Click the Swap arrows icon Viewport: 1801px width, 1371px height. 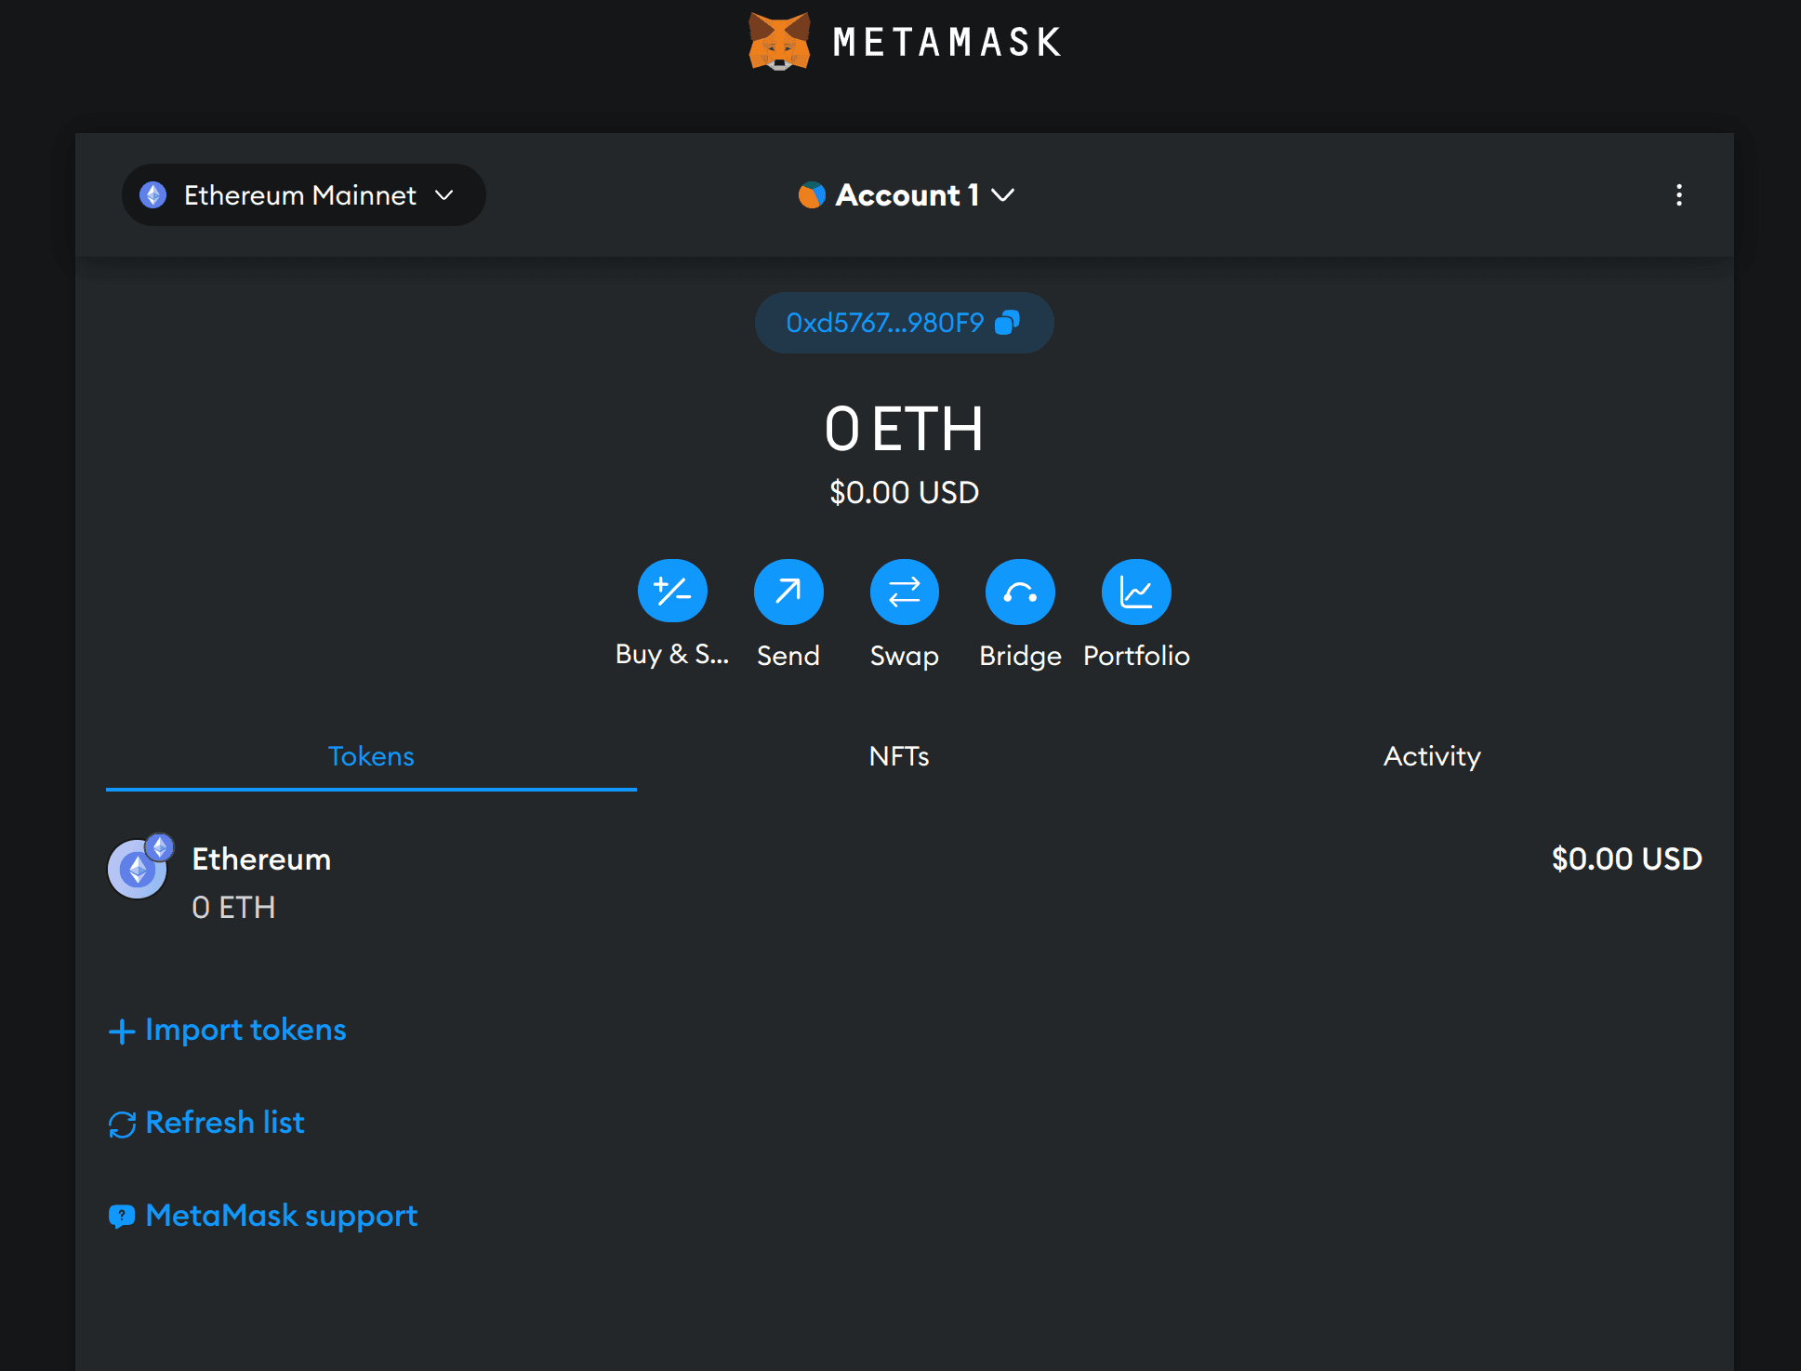(x=905, y=592)
